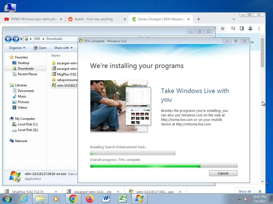The height and width of the screenshot is (204, 273).
Task: Open Chrome tab search chevron
Action: pyautogui.click(x=234, y=19)
